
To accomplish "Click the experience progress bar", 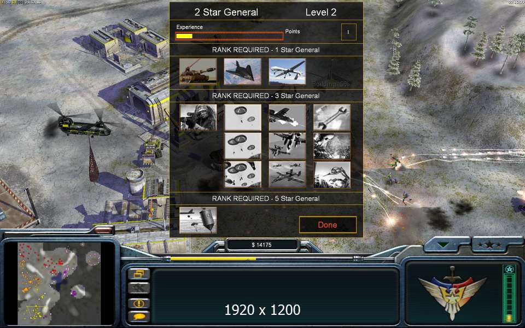I will coord(229,36).
